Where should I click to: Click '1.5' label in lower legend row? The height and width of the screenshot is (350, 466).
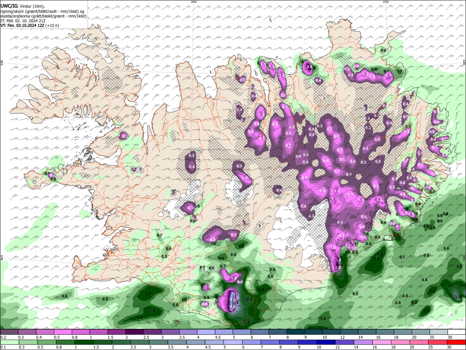(96, 347)
